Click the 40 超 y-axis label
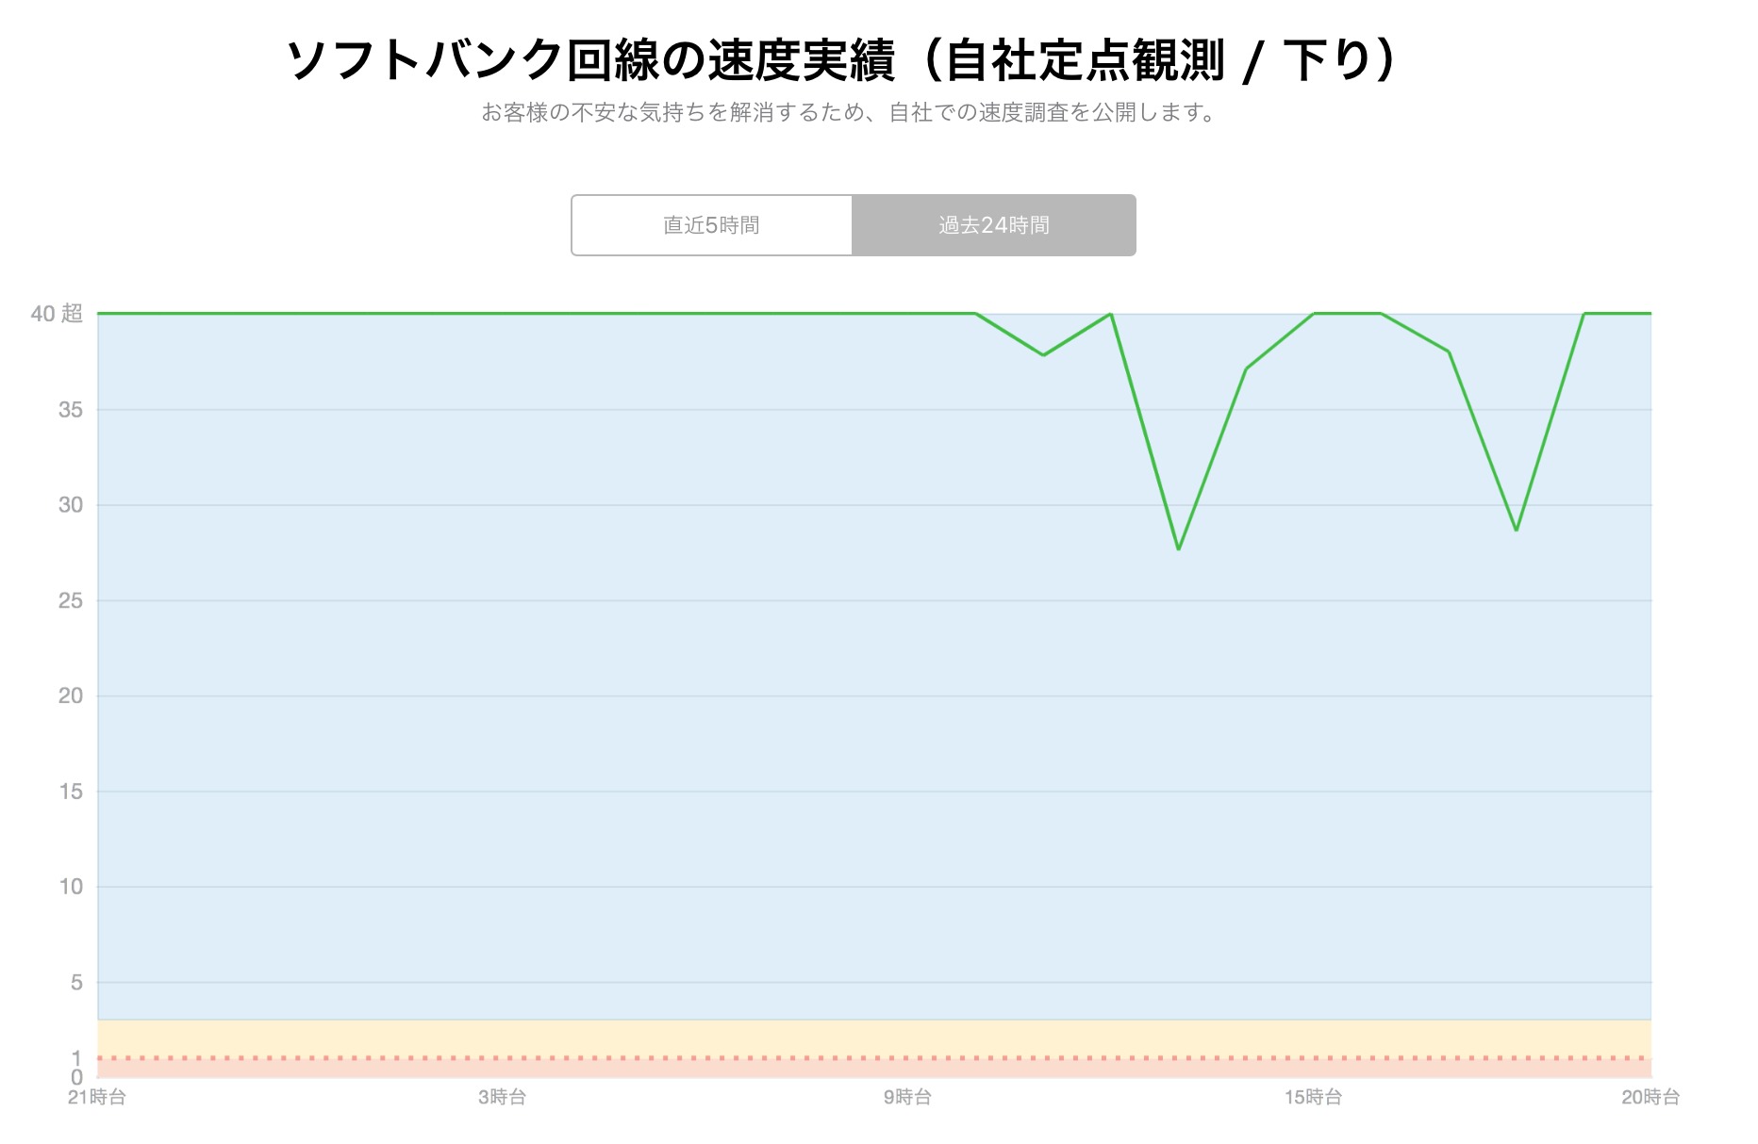The height and width of the screenshot is (1144, 1758). pyautogui.click(x=57, y=314)
